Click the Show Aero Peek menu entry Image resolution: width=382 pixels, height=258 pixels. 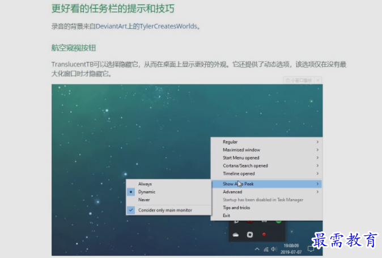pyautogui.click(x=266, y=184)
